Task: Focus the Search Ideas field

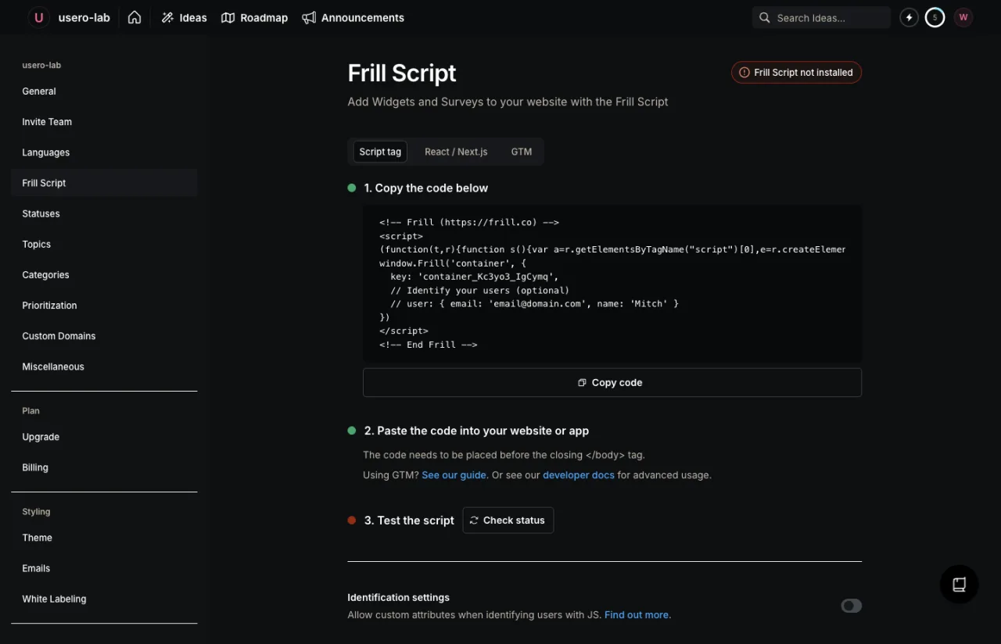Action: tap(821, 17)
